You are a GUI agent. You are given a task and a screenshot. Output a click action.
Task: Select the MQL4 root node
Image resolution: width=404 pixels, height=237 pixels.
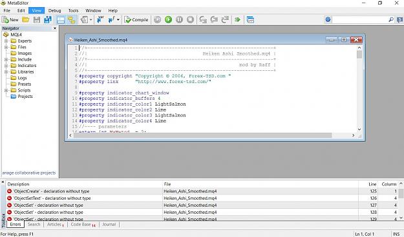pyautogui.click(x=16, y=35)
